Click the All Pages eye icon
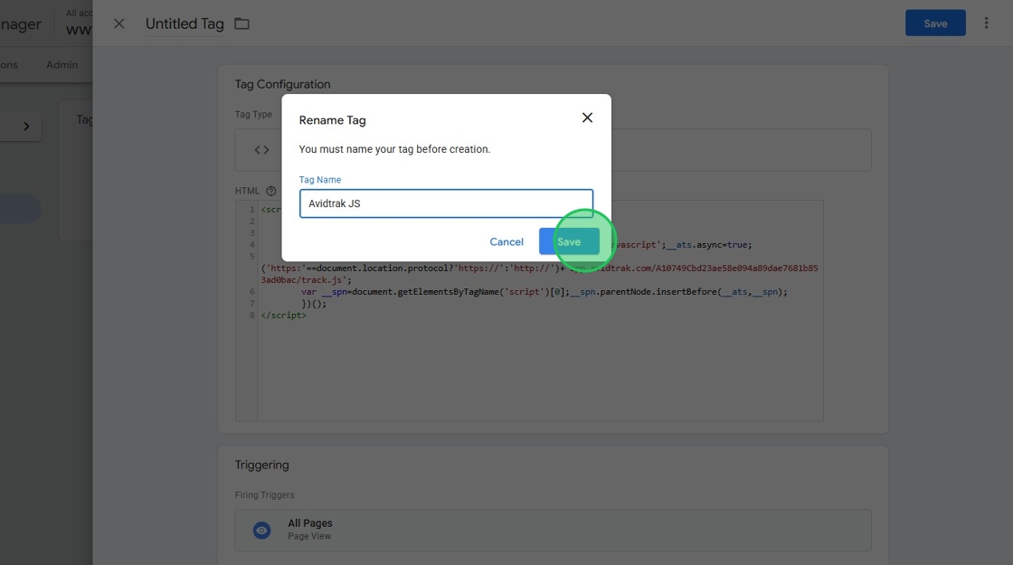Viewport: 1013px width, 565px height. tap(261, 530)
